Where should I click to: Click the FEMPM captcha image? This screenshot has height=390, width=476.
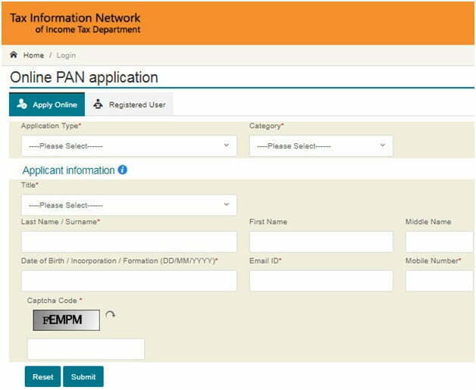click(67, 320)
